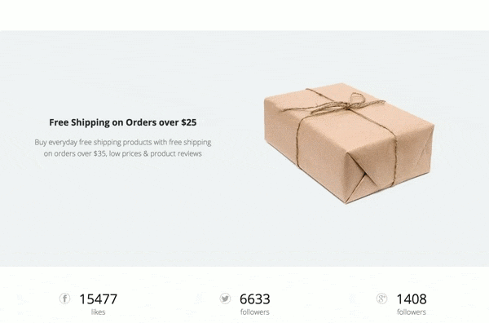Click the "followers" label under 6633
Viewport: 489px width, 323px height.
click(255, 312)
